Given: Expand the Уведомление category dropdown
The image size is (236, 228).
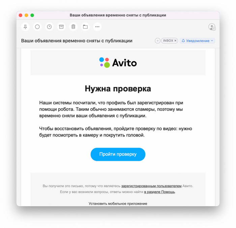Looking at the screenshot, I should click(212, 41).
